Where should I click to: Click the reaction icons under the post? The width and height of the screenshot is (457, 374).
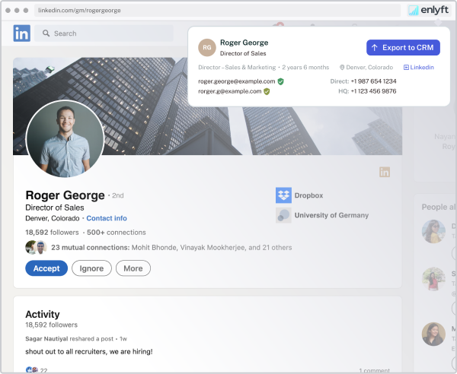tap(32, 370)
